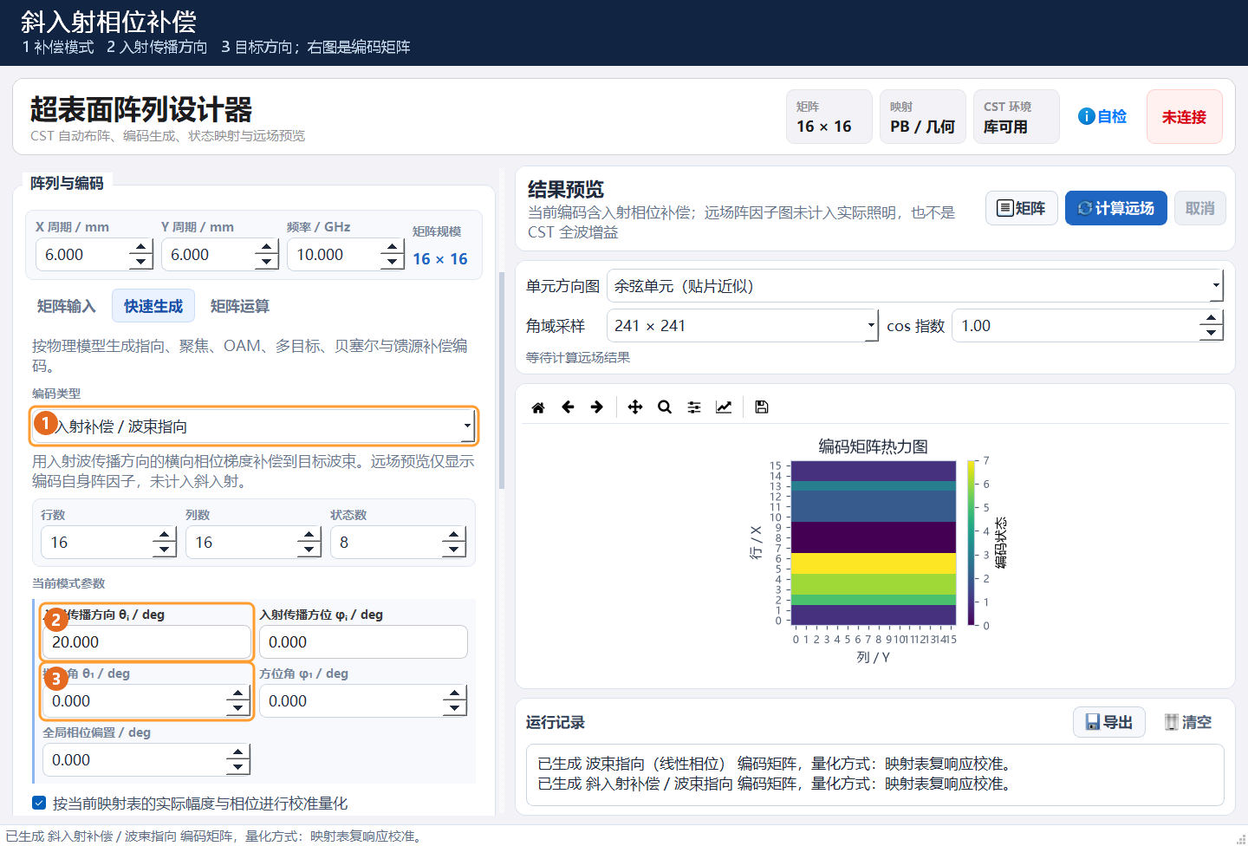The image size is (1248, 846).
Task: Go back to previous plot view
Action: pyautogui.click(x=568, y=407)
